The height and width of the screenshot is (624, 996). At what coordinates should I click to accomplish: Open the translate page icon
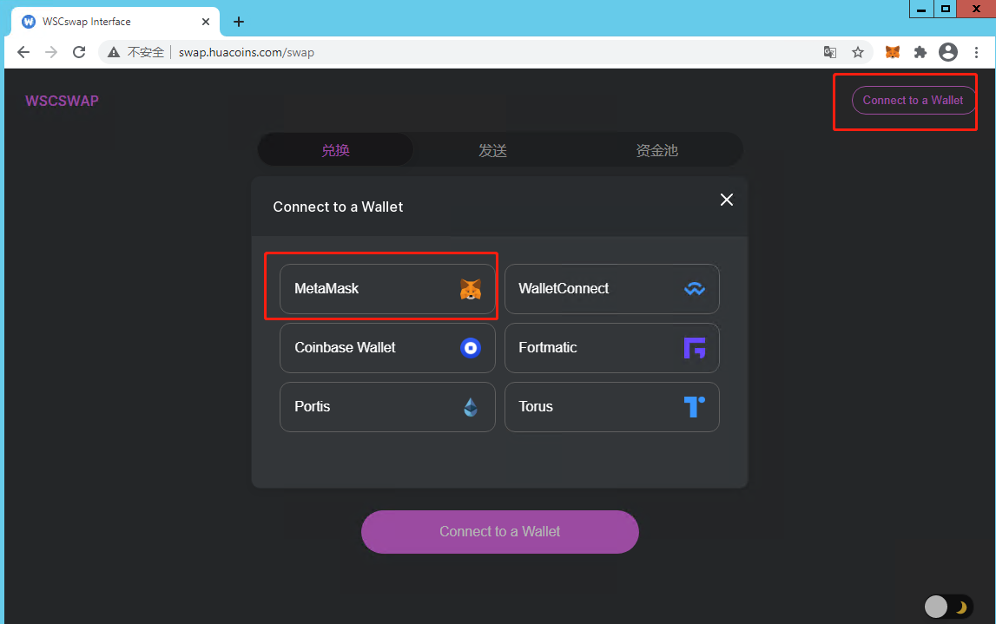829,52
